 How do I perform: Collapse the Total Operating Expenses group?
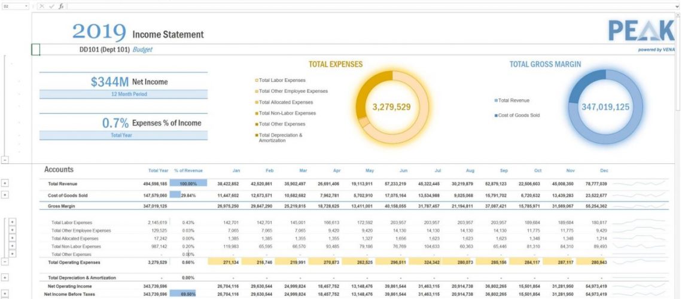coord(5,262)
